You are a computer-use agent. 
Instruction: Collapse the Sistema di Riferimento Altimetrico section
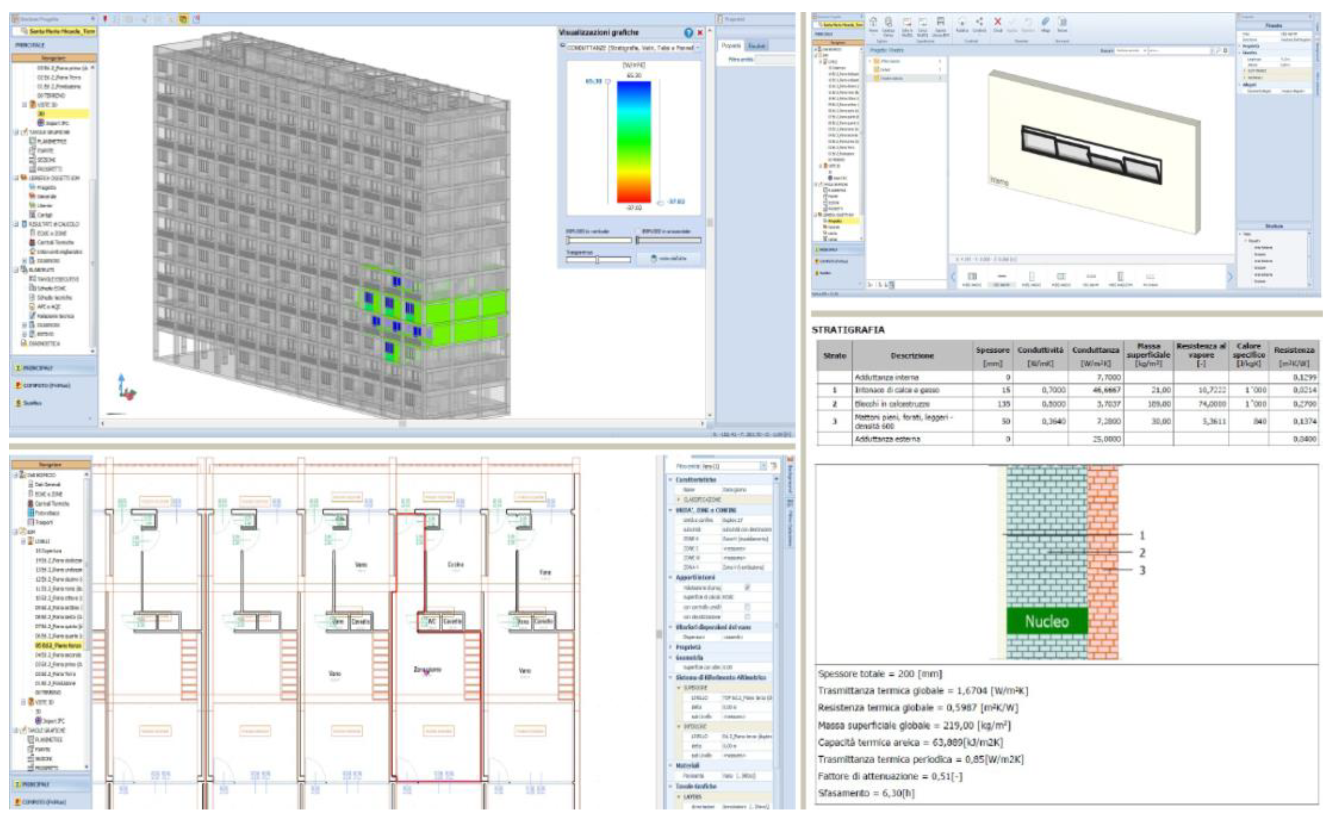point(671,677)
